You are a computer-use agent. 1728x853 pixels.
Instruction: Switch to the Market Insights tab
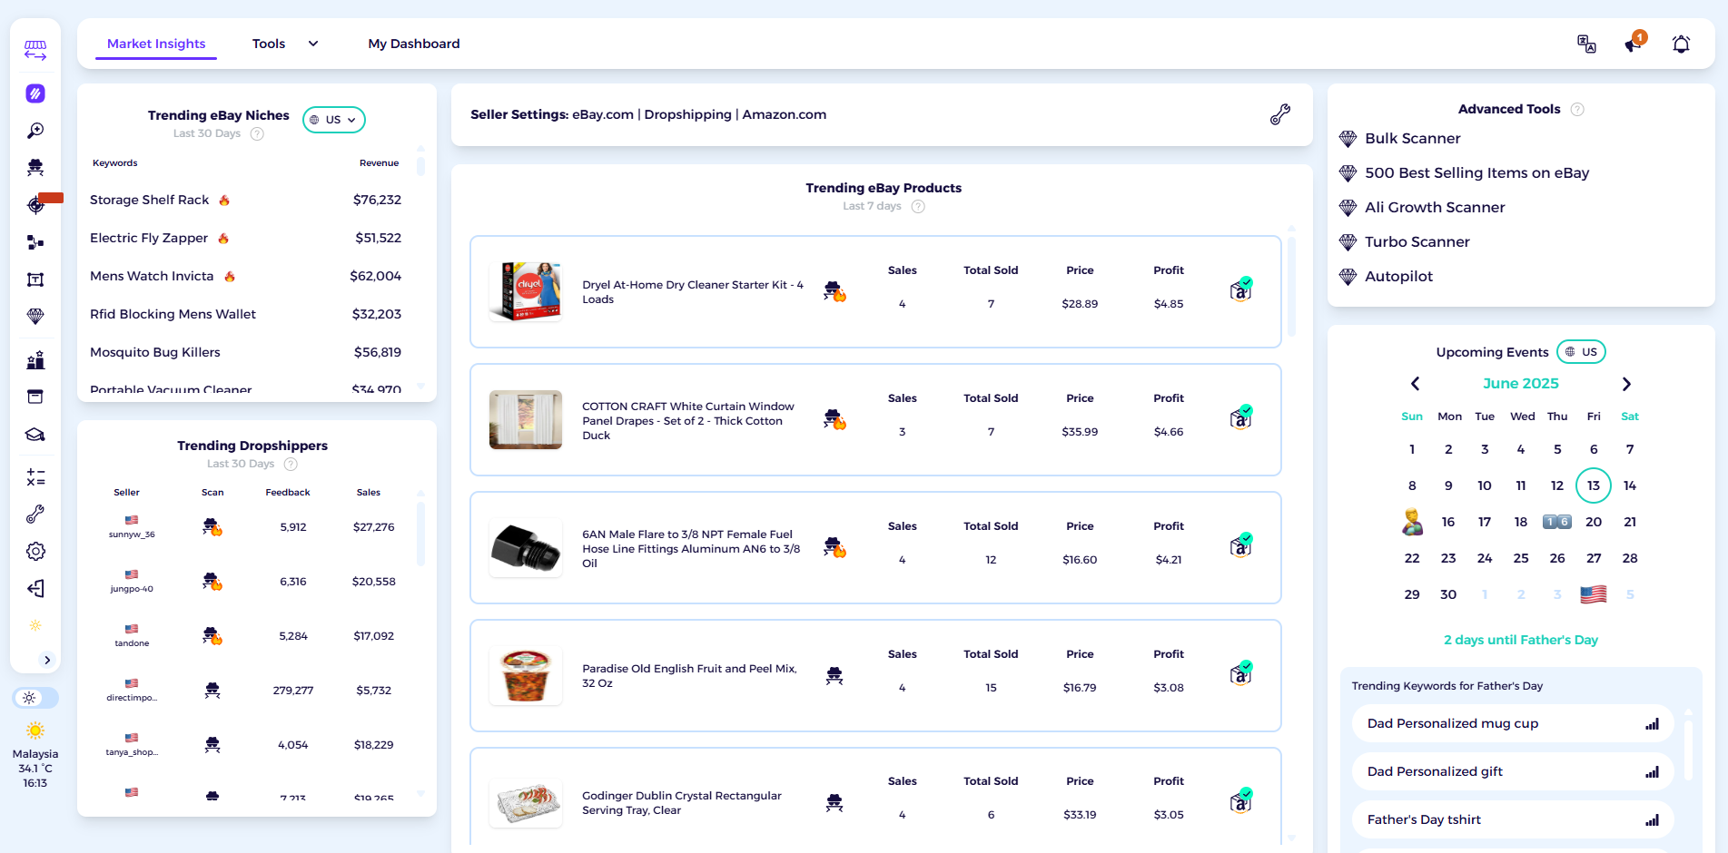tap(156, 44)
